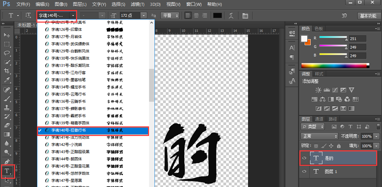Viewport: 382px width, 187px height.
Task: Select the Pen tool
Action: (x=7, y=162)
